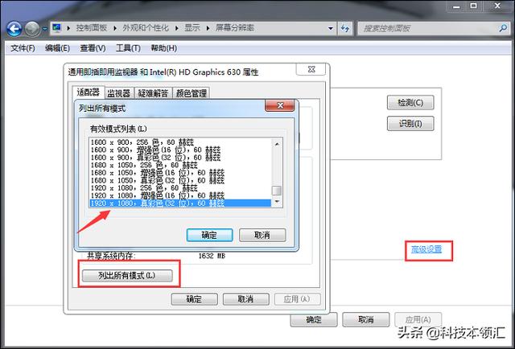Switch to the 颜色管理 tab
The height and width of the screenshot is (349, 515).
(x=192, y=93)
